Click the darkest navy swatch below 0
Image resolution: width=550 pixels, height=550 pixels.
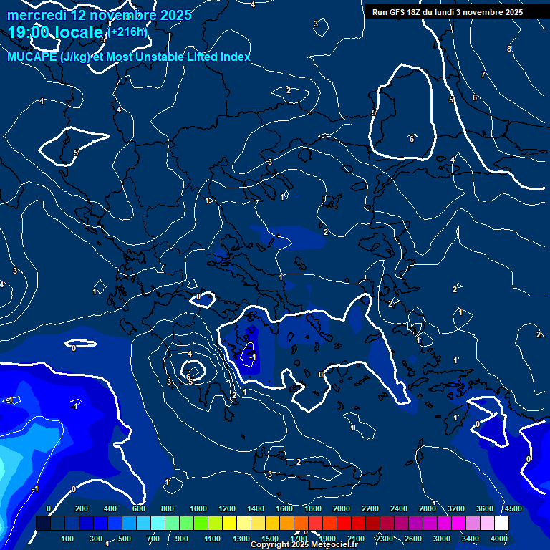[43, 523]
